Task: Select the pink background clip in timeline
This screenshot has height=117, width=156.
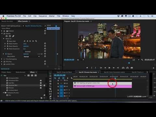Action: click(102, 86)
